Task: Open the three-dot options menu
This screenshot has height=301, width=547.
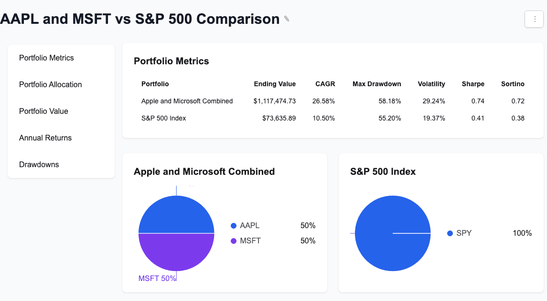Action: [534, 20]
